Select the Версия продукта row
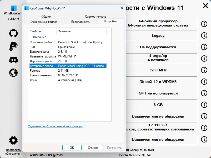Viewport: 211px width, 158px height. 68,61
